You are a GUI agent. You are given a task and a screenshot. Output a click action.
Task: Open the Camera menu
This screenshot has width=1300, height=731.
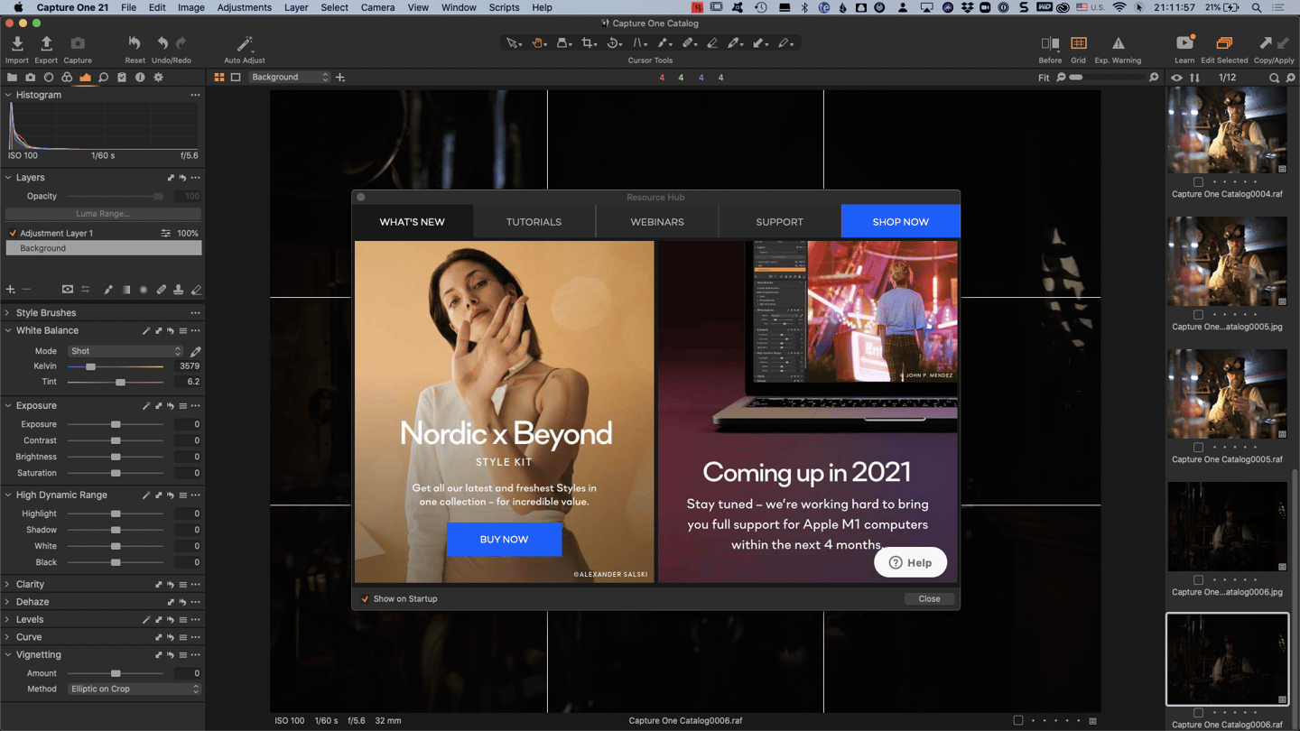tap(377, 7)
